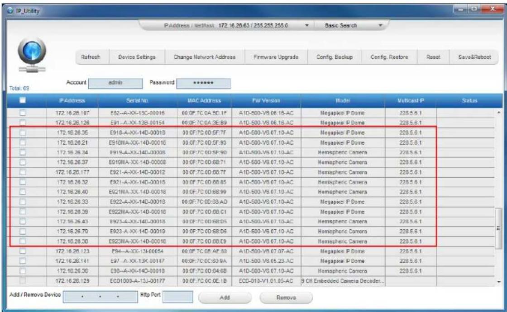Screen dimensions: 507x312
Task: Click the Http Port input field
Action: pos(178,297)
